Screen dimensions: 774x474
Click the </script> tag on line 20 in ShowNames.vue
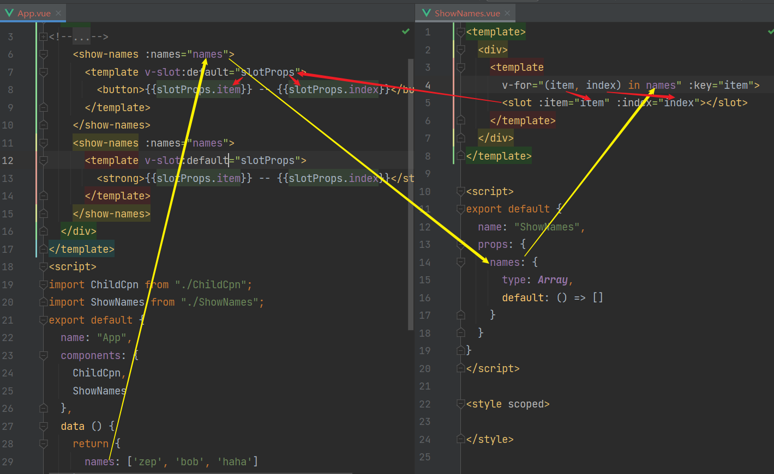point(493,369)
